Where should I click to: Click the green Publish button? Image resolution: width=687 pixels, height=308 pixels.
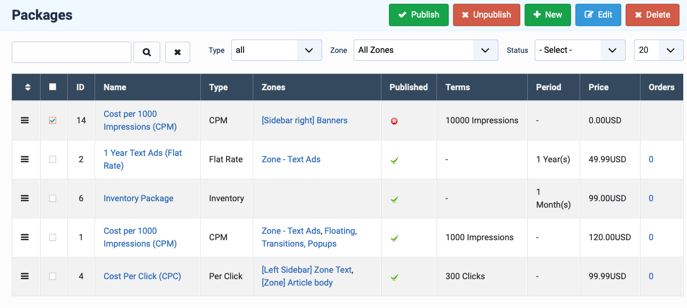click(418, 15)
